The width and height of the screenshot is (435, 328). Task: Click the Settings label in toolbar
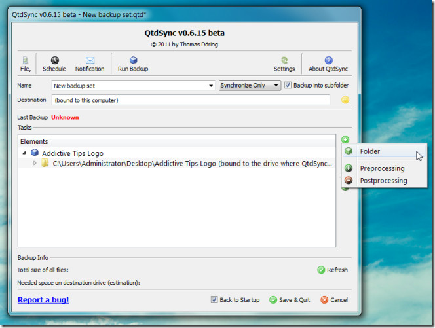[x=284, y=69]
